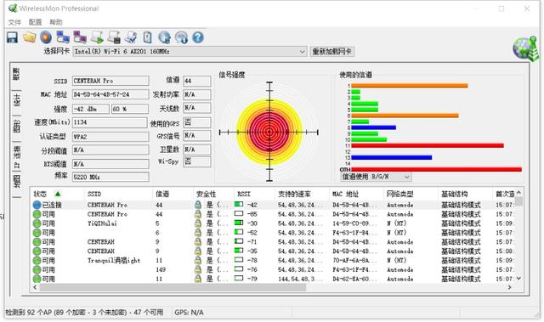The width and height of the screenshot is (544, 322).
Task: Switch to the 统计 side tab
Action: [x=16, y=100]
